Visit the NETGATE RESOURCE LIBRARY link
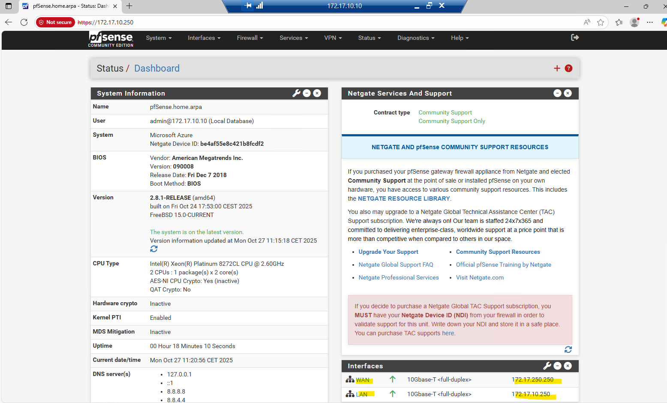 pos(404,198)
